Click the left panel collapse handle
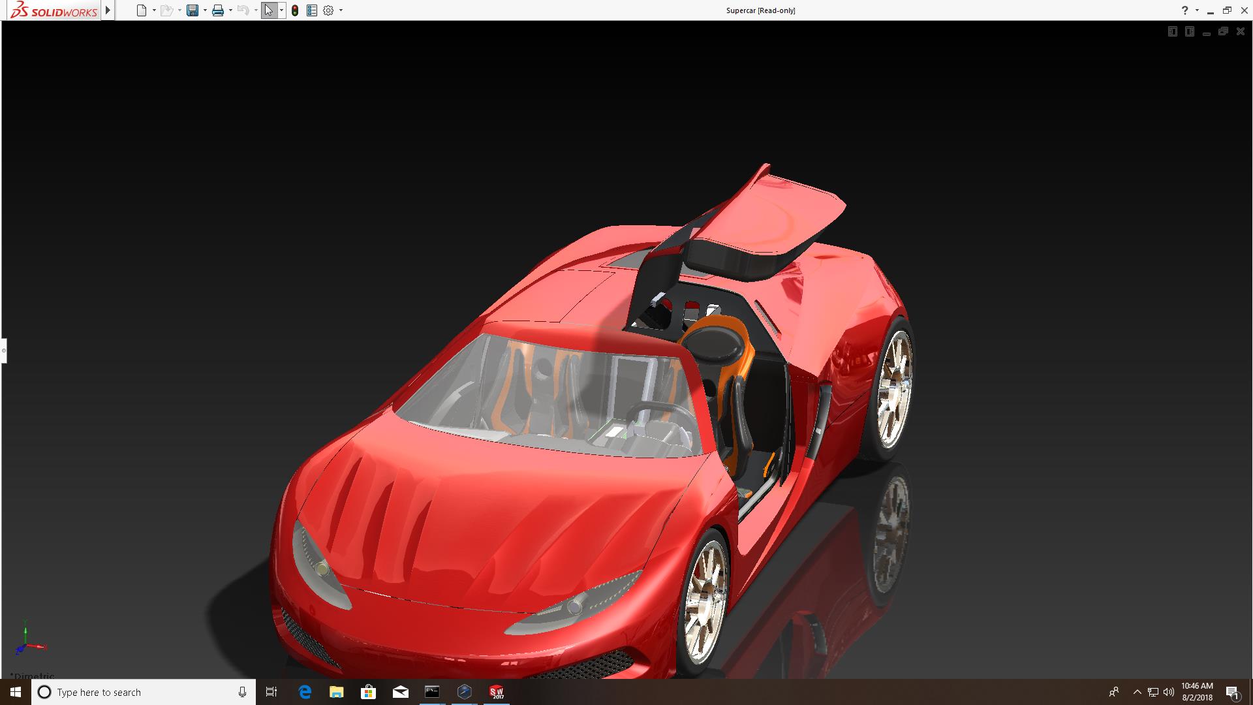The width and height of the screenshot is (1253, 705). click(3, 351)
